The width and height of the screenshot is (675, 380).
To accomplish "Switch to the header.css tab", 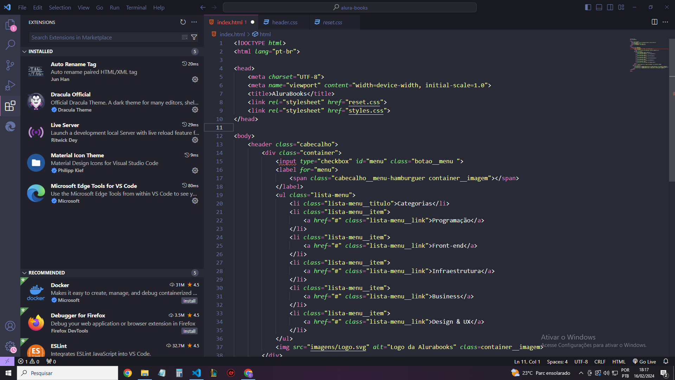I will [x=284, y=22].
